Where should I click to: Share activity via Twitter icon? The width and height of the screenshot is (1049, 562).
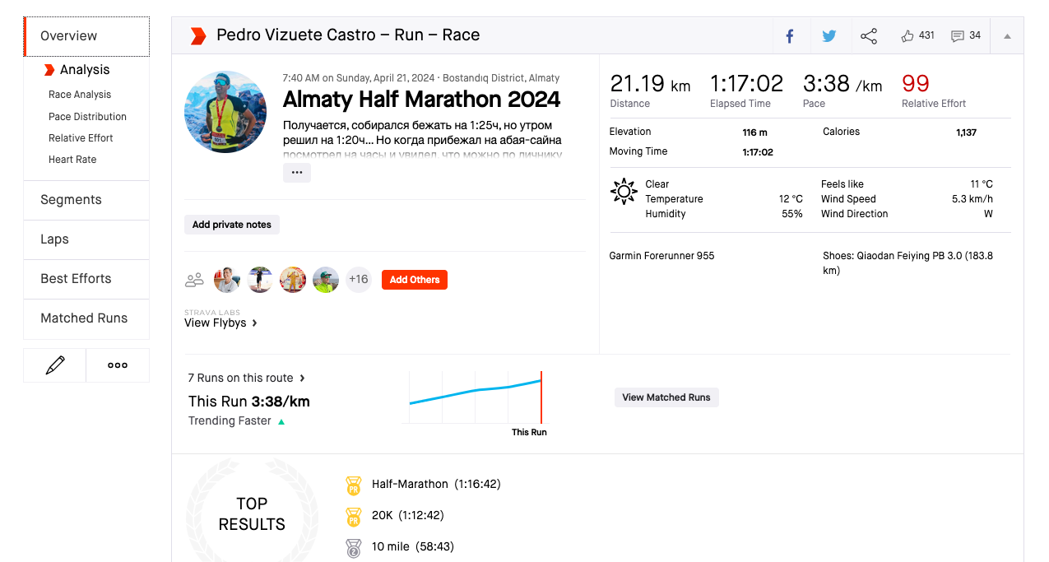coord(829,36)
